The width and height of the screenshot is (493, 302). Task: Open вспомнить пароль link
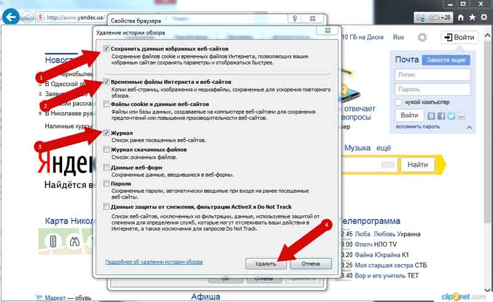[x=418, y=127]
